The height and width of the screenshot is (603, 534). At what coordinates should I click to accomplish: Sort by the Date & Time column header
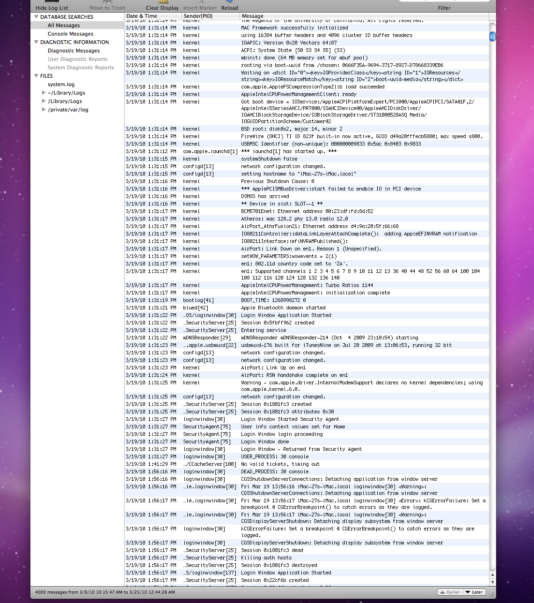click(153, 16)
